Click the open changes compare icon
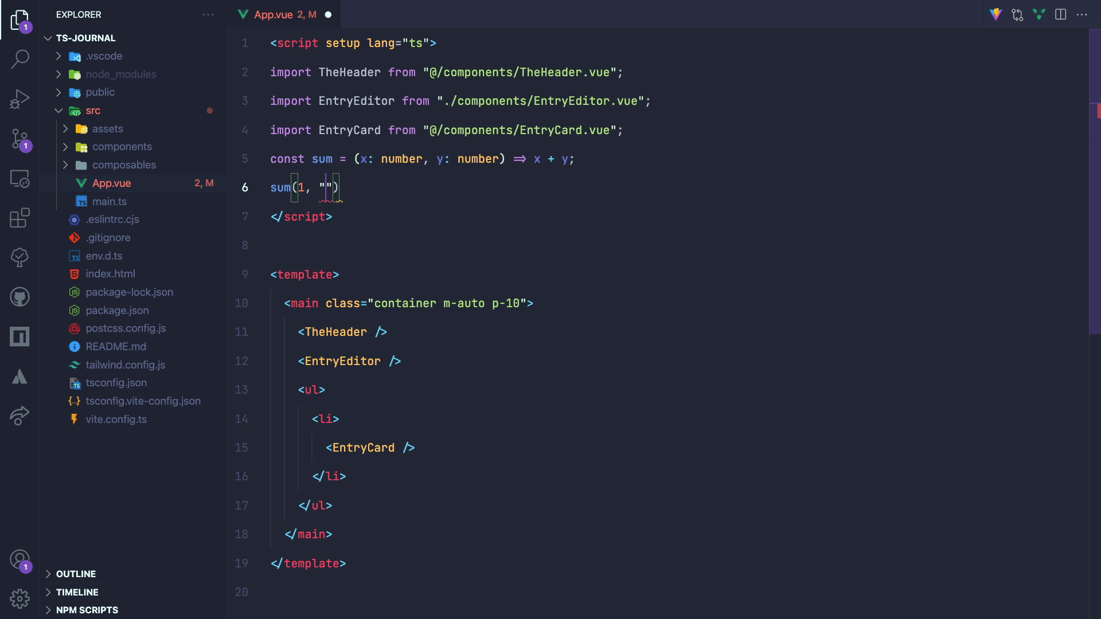This screenshot has height=619, width=1101. click(1017, 14)
